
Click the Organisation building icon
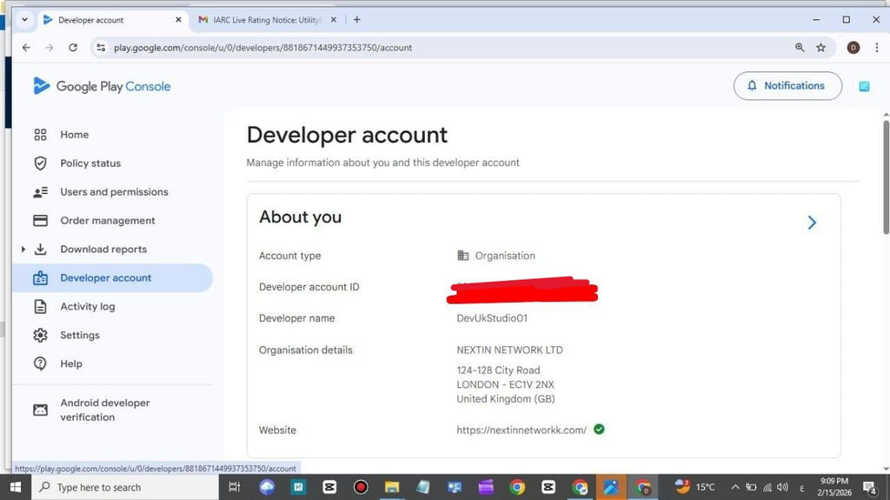[462, 255]
